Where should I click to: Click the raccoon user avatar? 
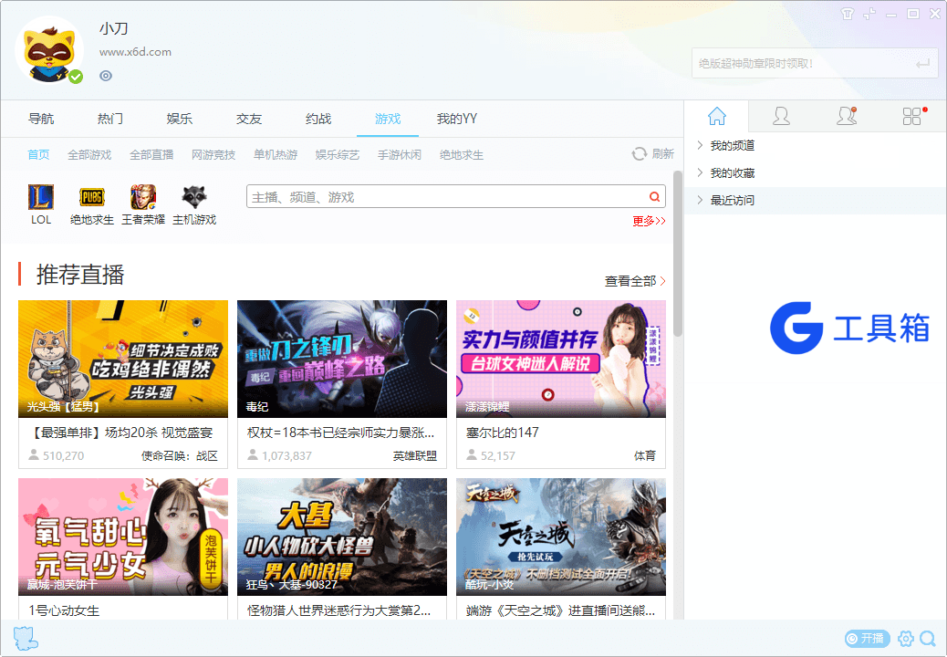(49, 49)
